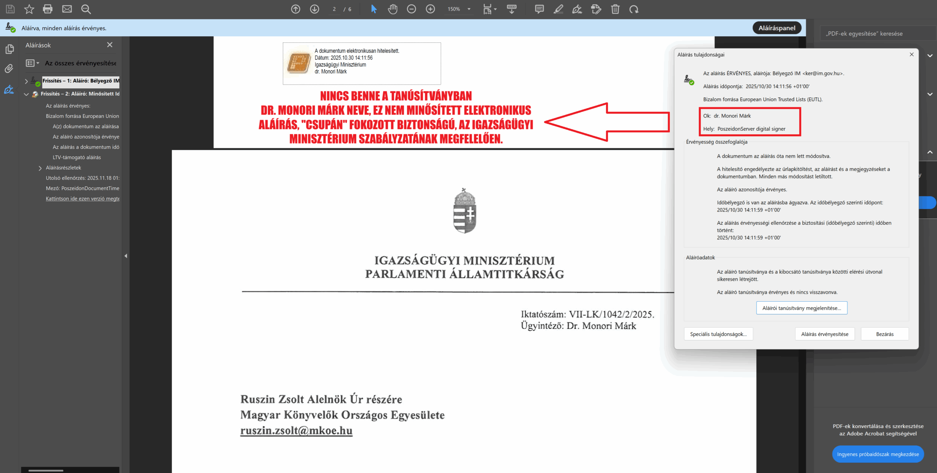Open the attachments paperclip panel

pyautogui.click(x=9, y=68)
